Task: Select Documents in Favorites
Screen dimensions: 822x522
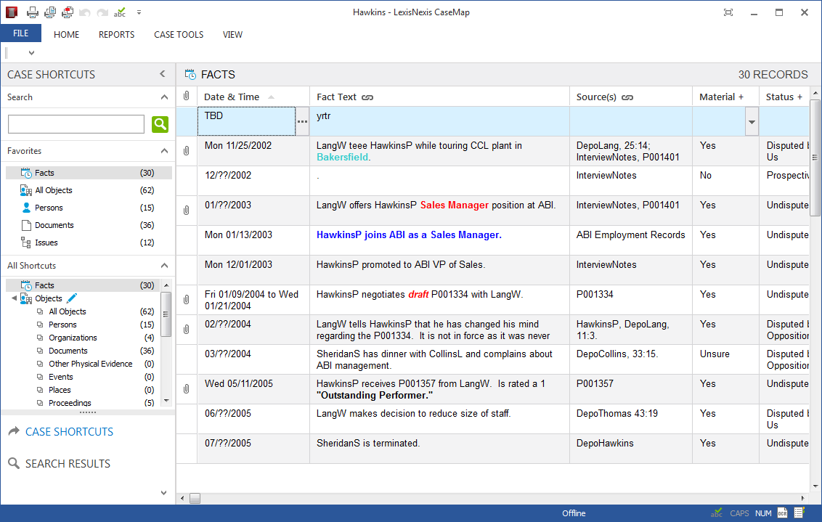Action: pyautogui.click(x=88, y=225)
